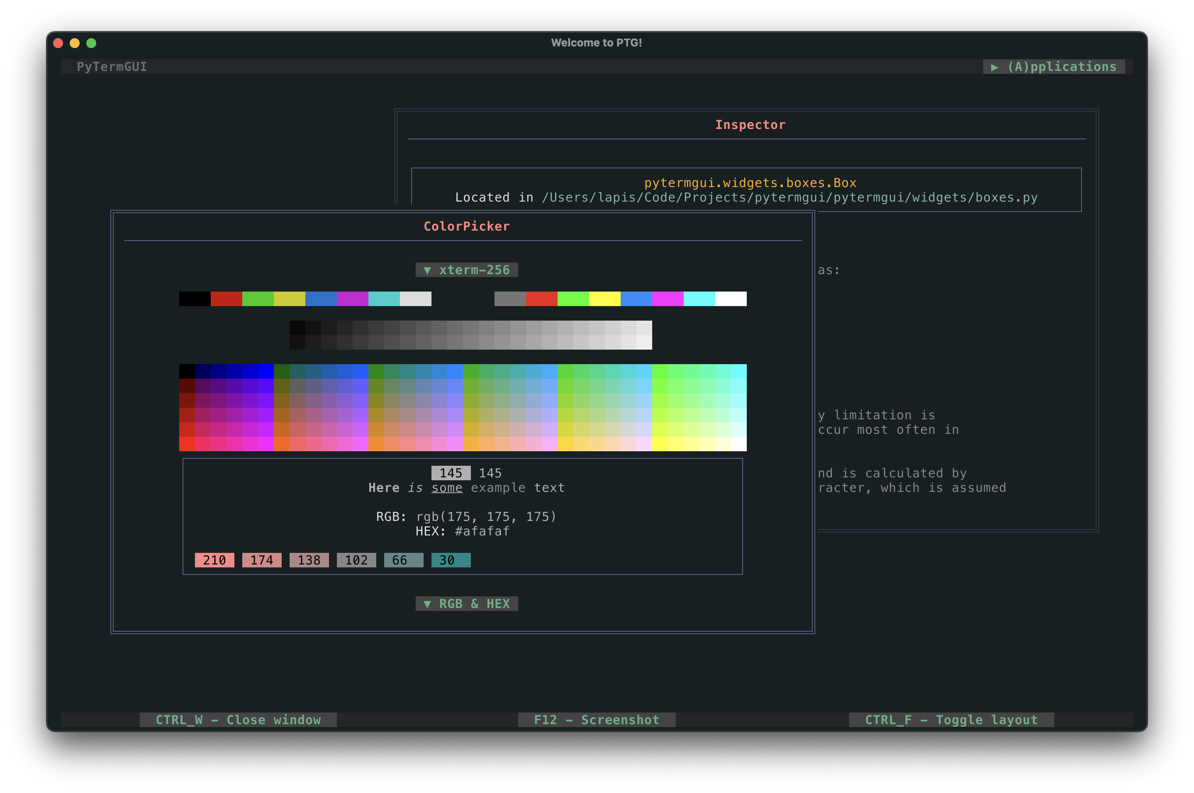This screenshot has width=1194, height=793.
Task: Collapse the xterm-256 color section
Action: click(466, 270)
